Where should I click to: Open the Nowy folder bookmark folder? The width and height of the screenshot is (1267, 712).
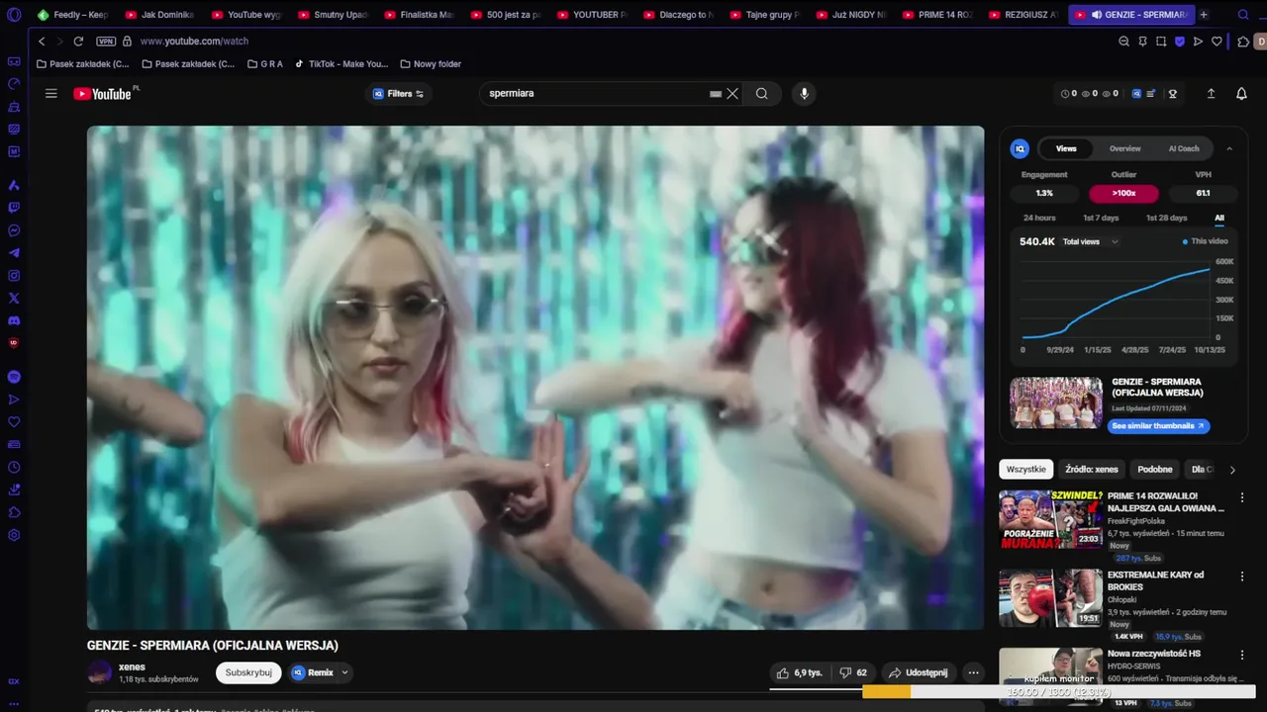pos(431,64)
